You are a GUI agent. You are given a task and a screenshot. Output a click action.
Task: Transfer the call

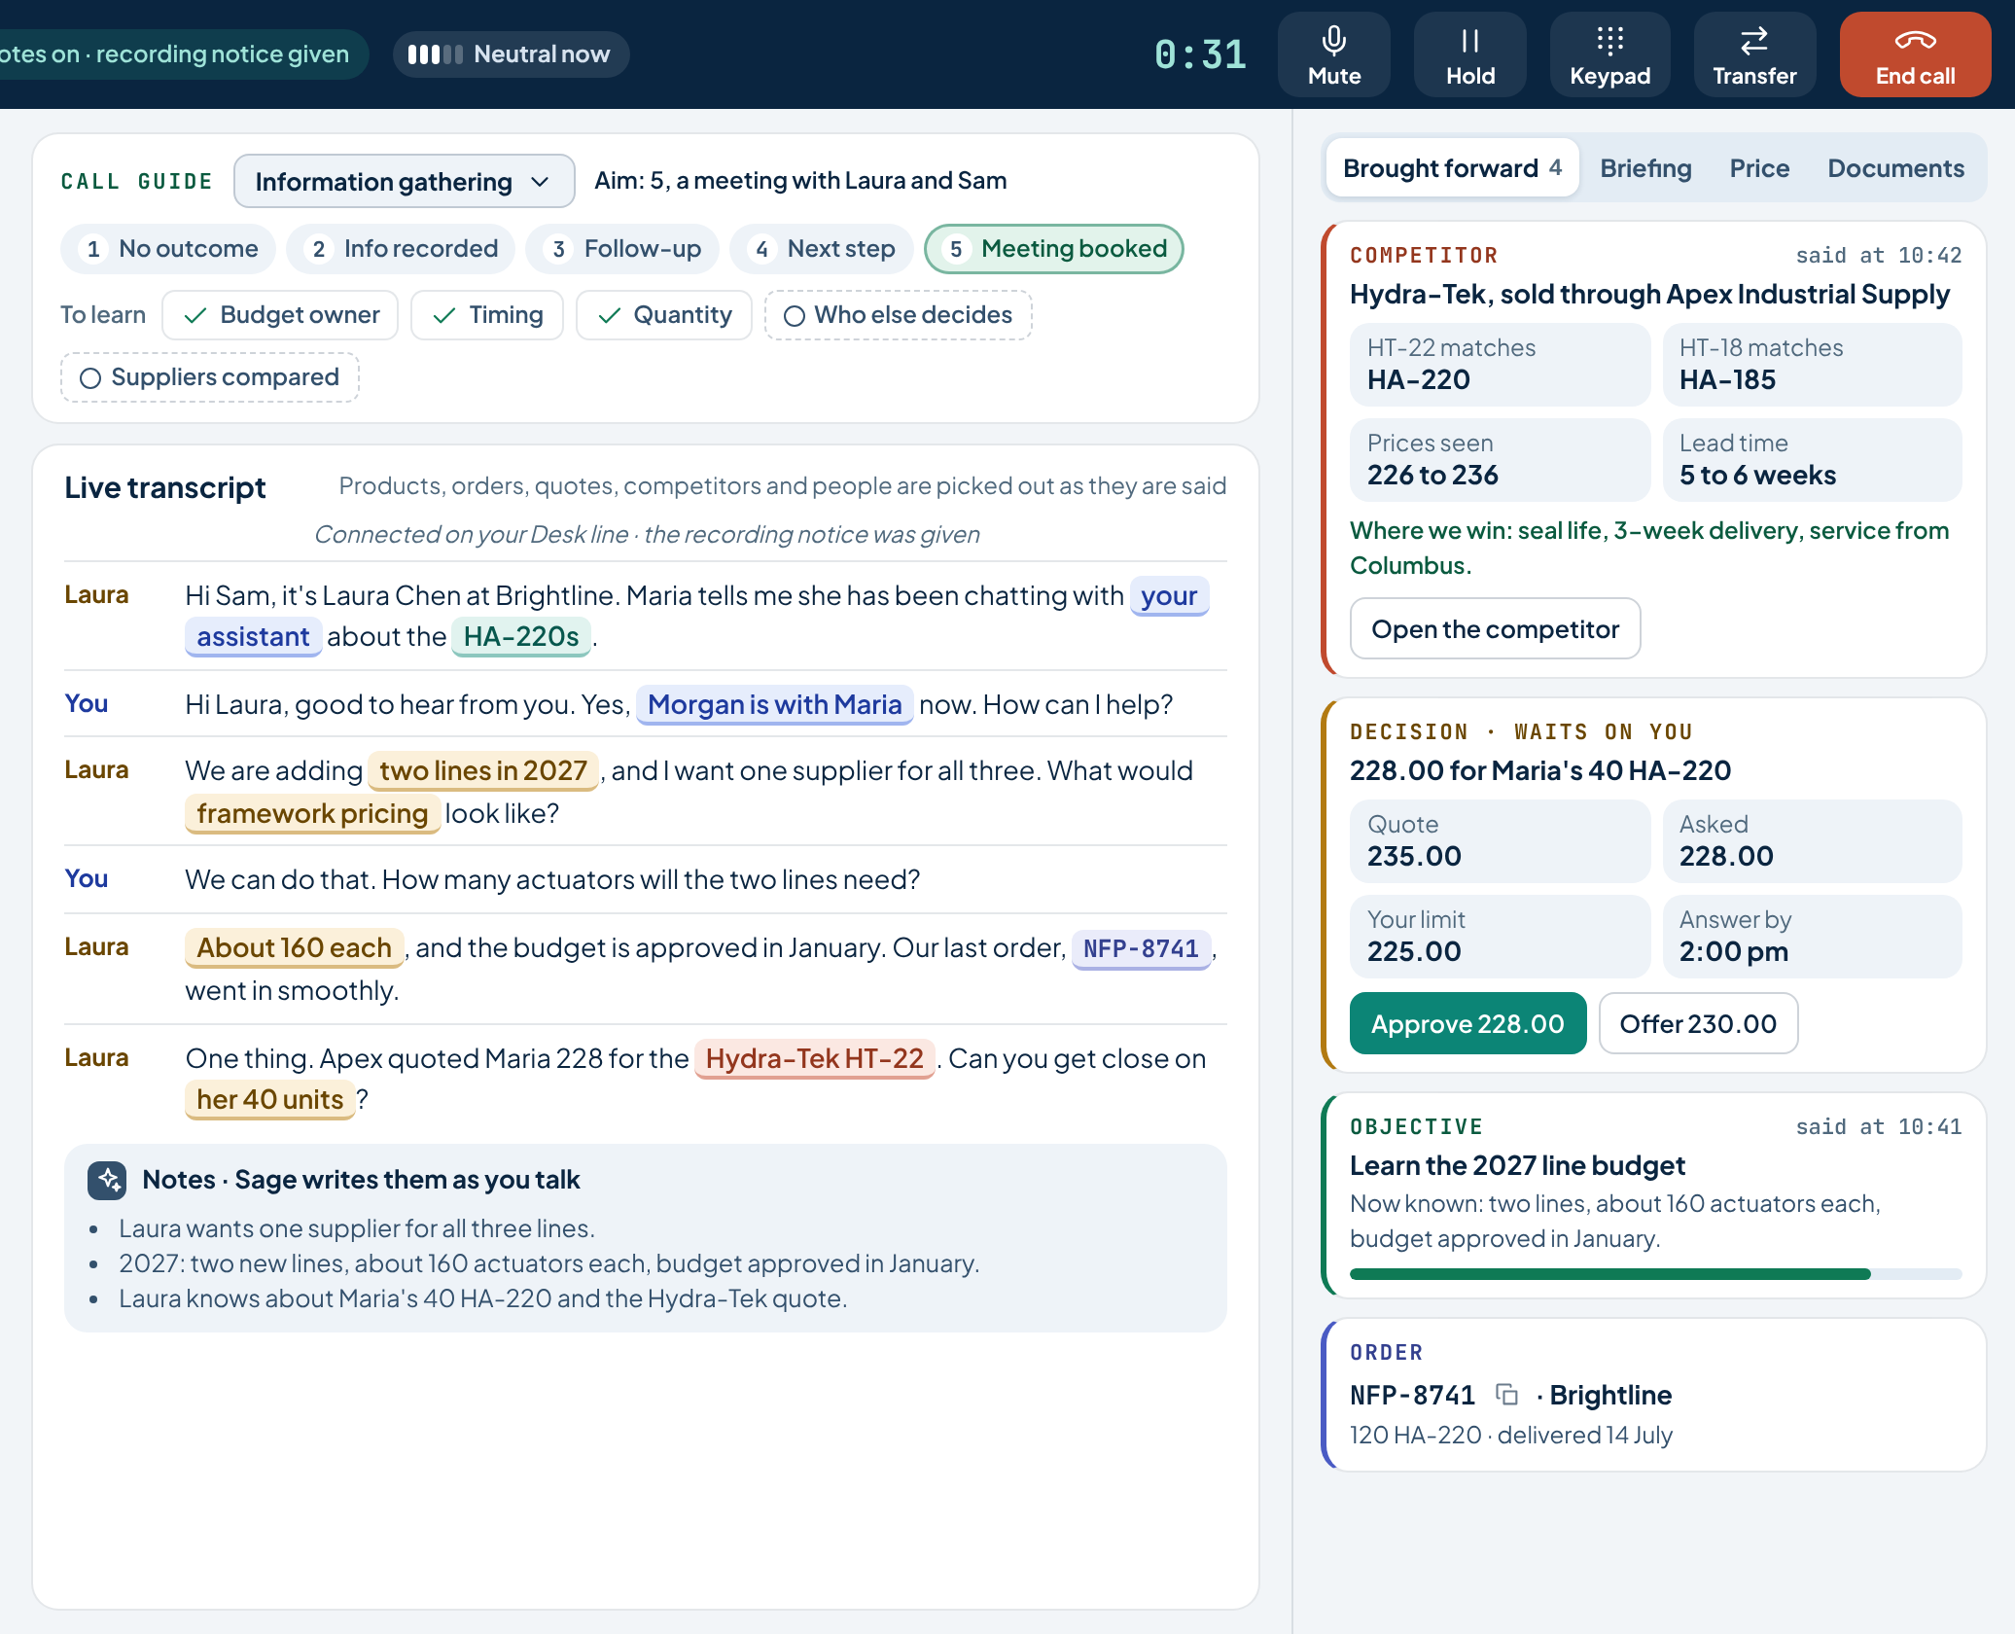(1754, 54)
